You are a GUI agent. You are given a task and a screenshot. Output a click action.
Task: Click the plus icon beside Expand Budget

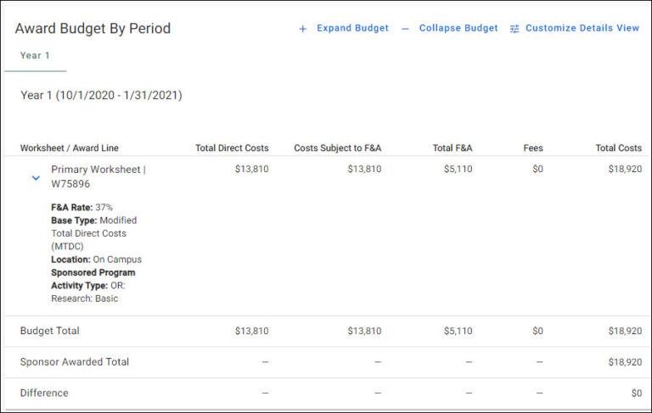click(x=303, y=29)
